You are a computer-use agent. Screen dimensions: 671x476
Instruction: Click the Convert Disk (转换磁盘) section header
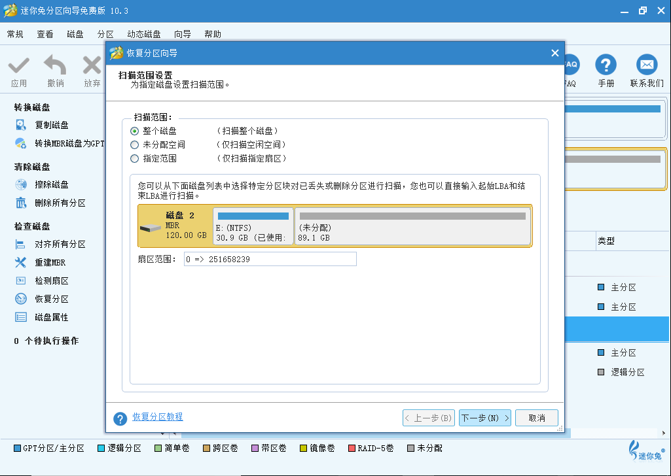[32, 107]
